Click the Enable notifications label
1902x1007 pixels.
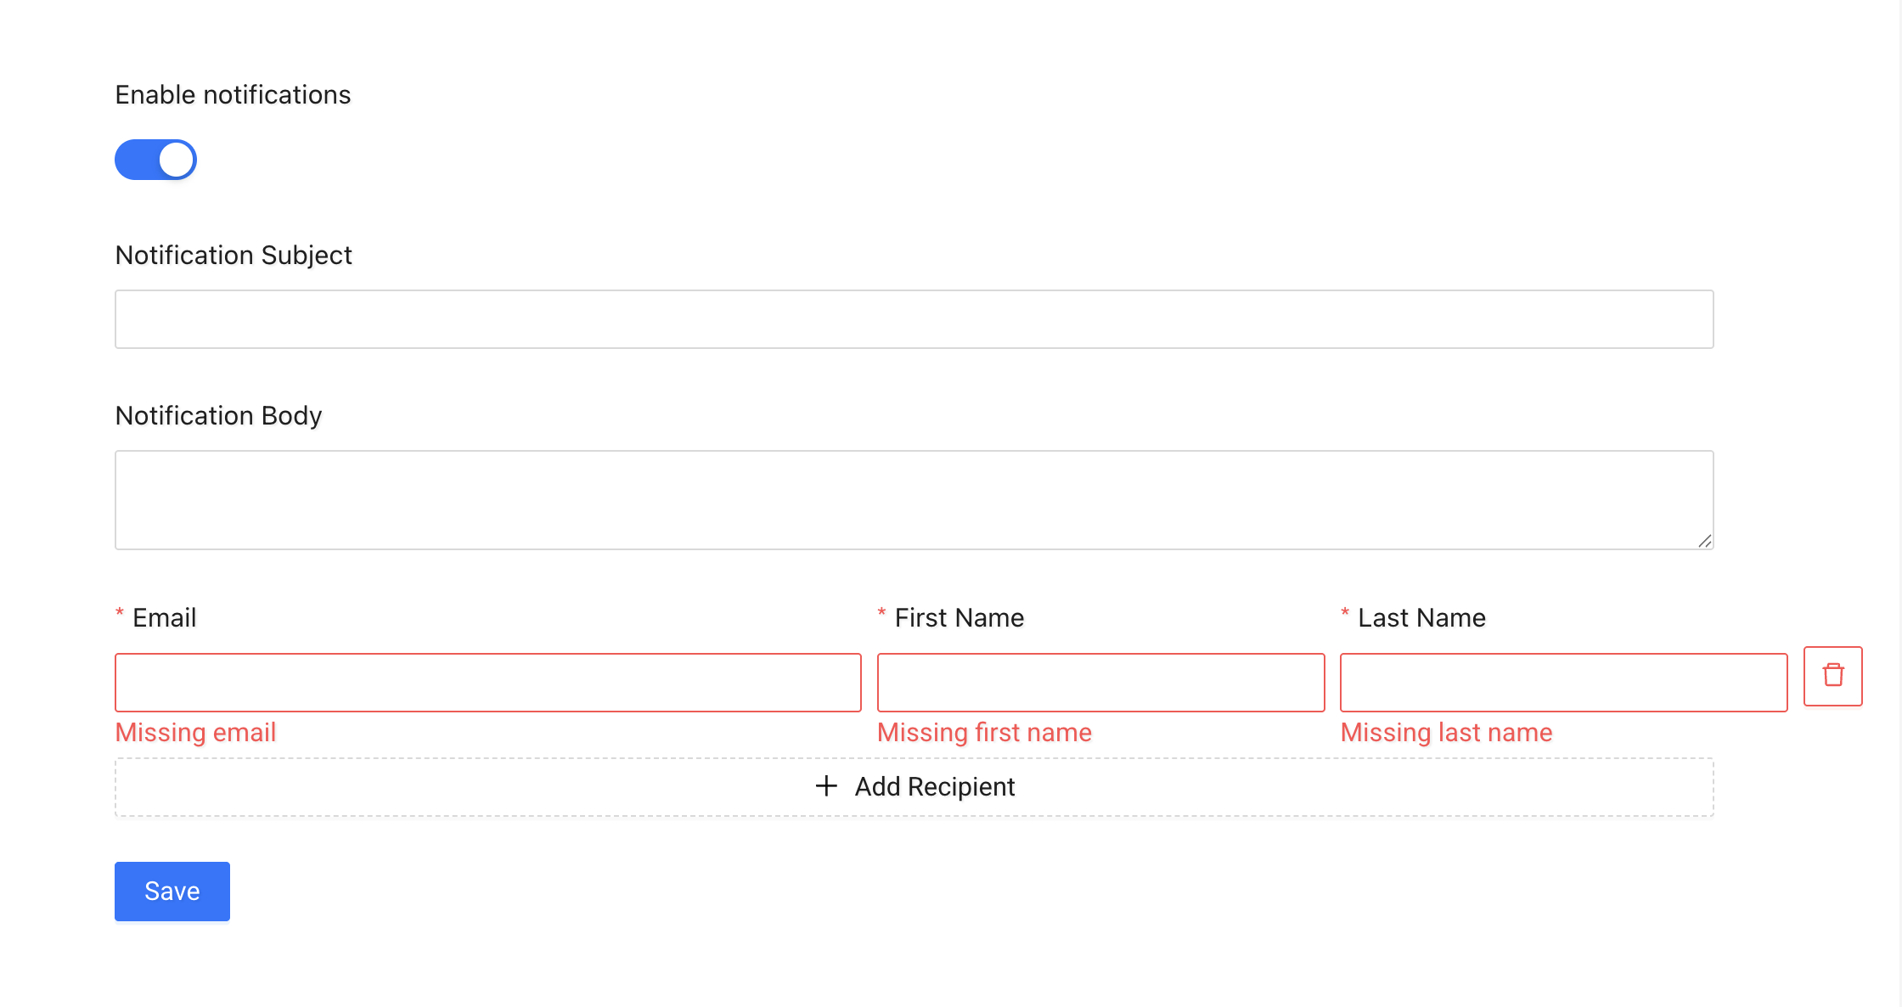pyautogui.click(x=233, y=94)
